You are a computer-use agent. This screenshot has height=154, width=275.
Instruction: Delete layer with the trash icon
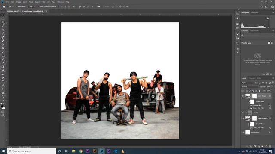[x=270, y=146]
